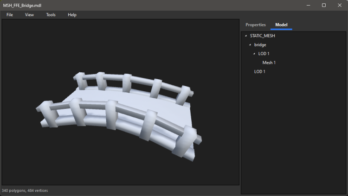Open the View menu

click(29, 15)
